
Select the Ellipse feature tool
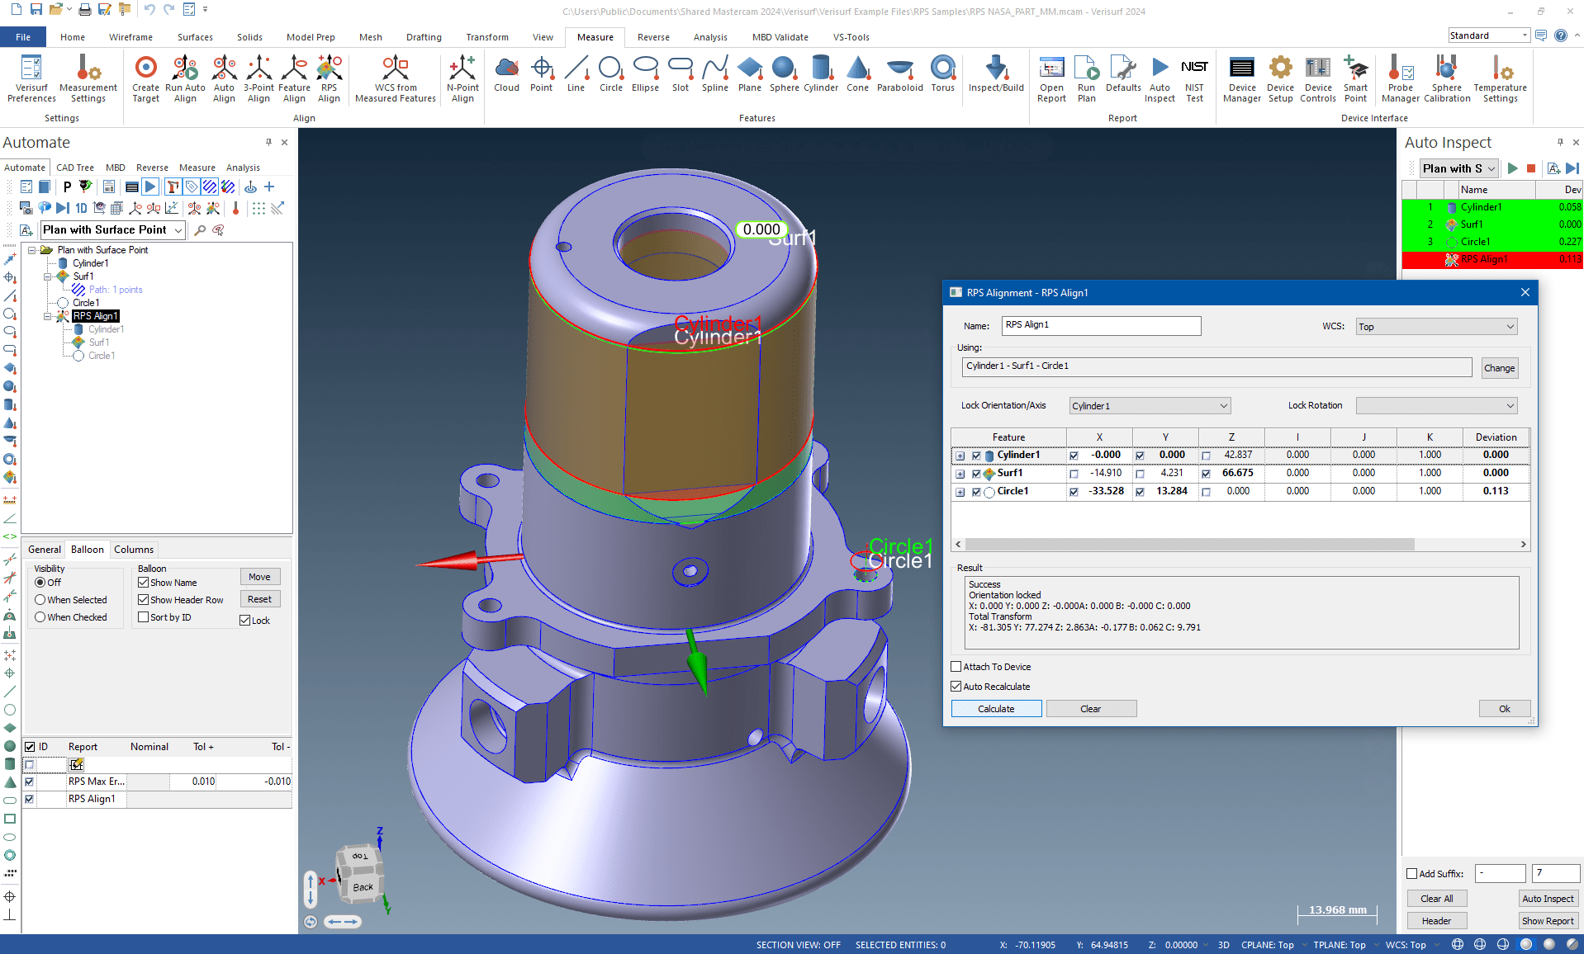point(645,74)
